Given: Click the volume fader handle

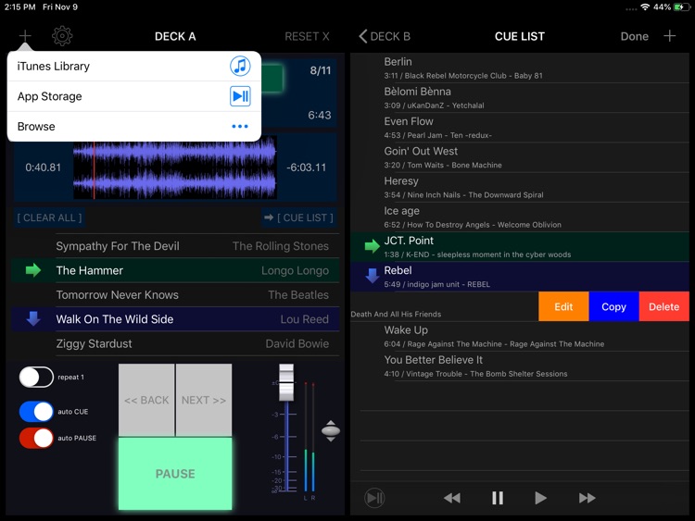Looking at the screenshot, I should point(286,382).
